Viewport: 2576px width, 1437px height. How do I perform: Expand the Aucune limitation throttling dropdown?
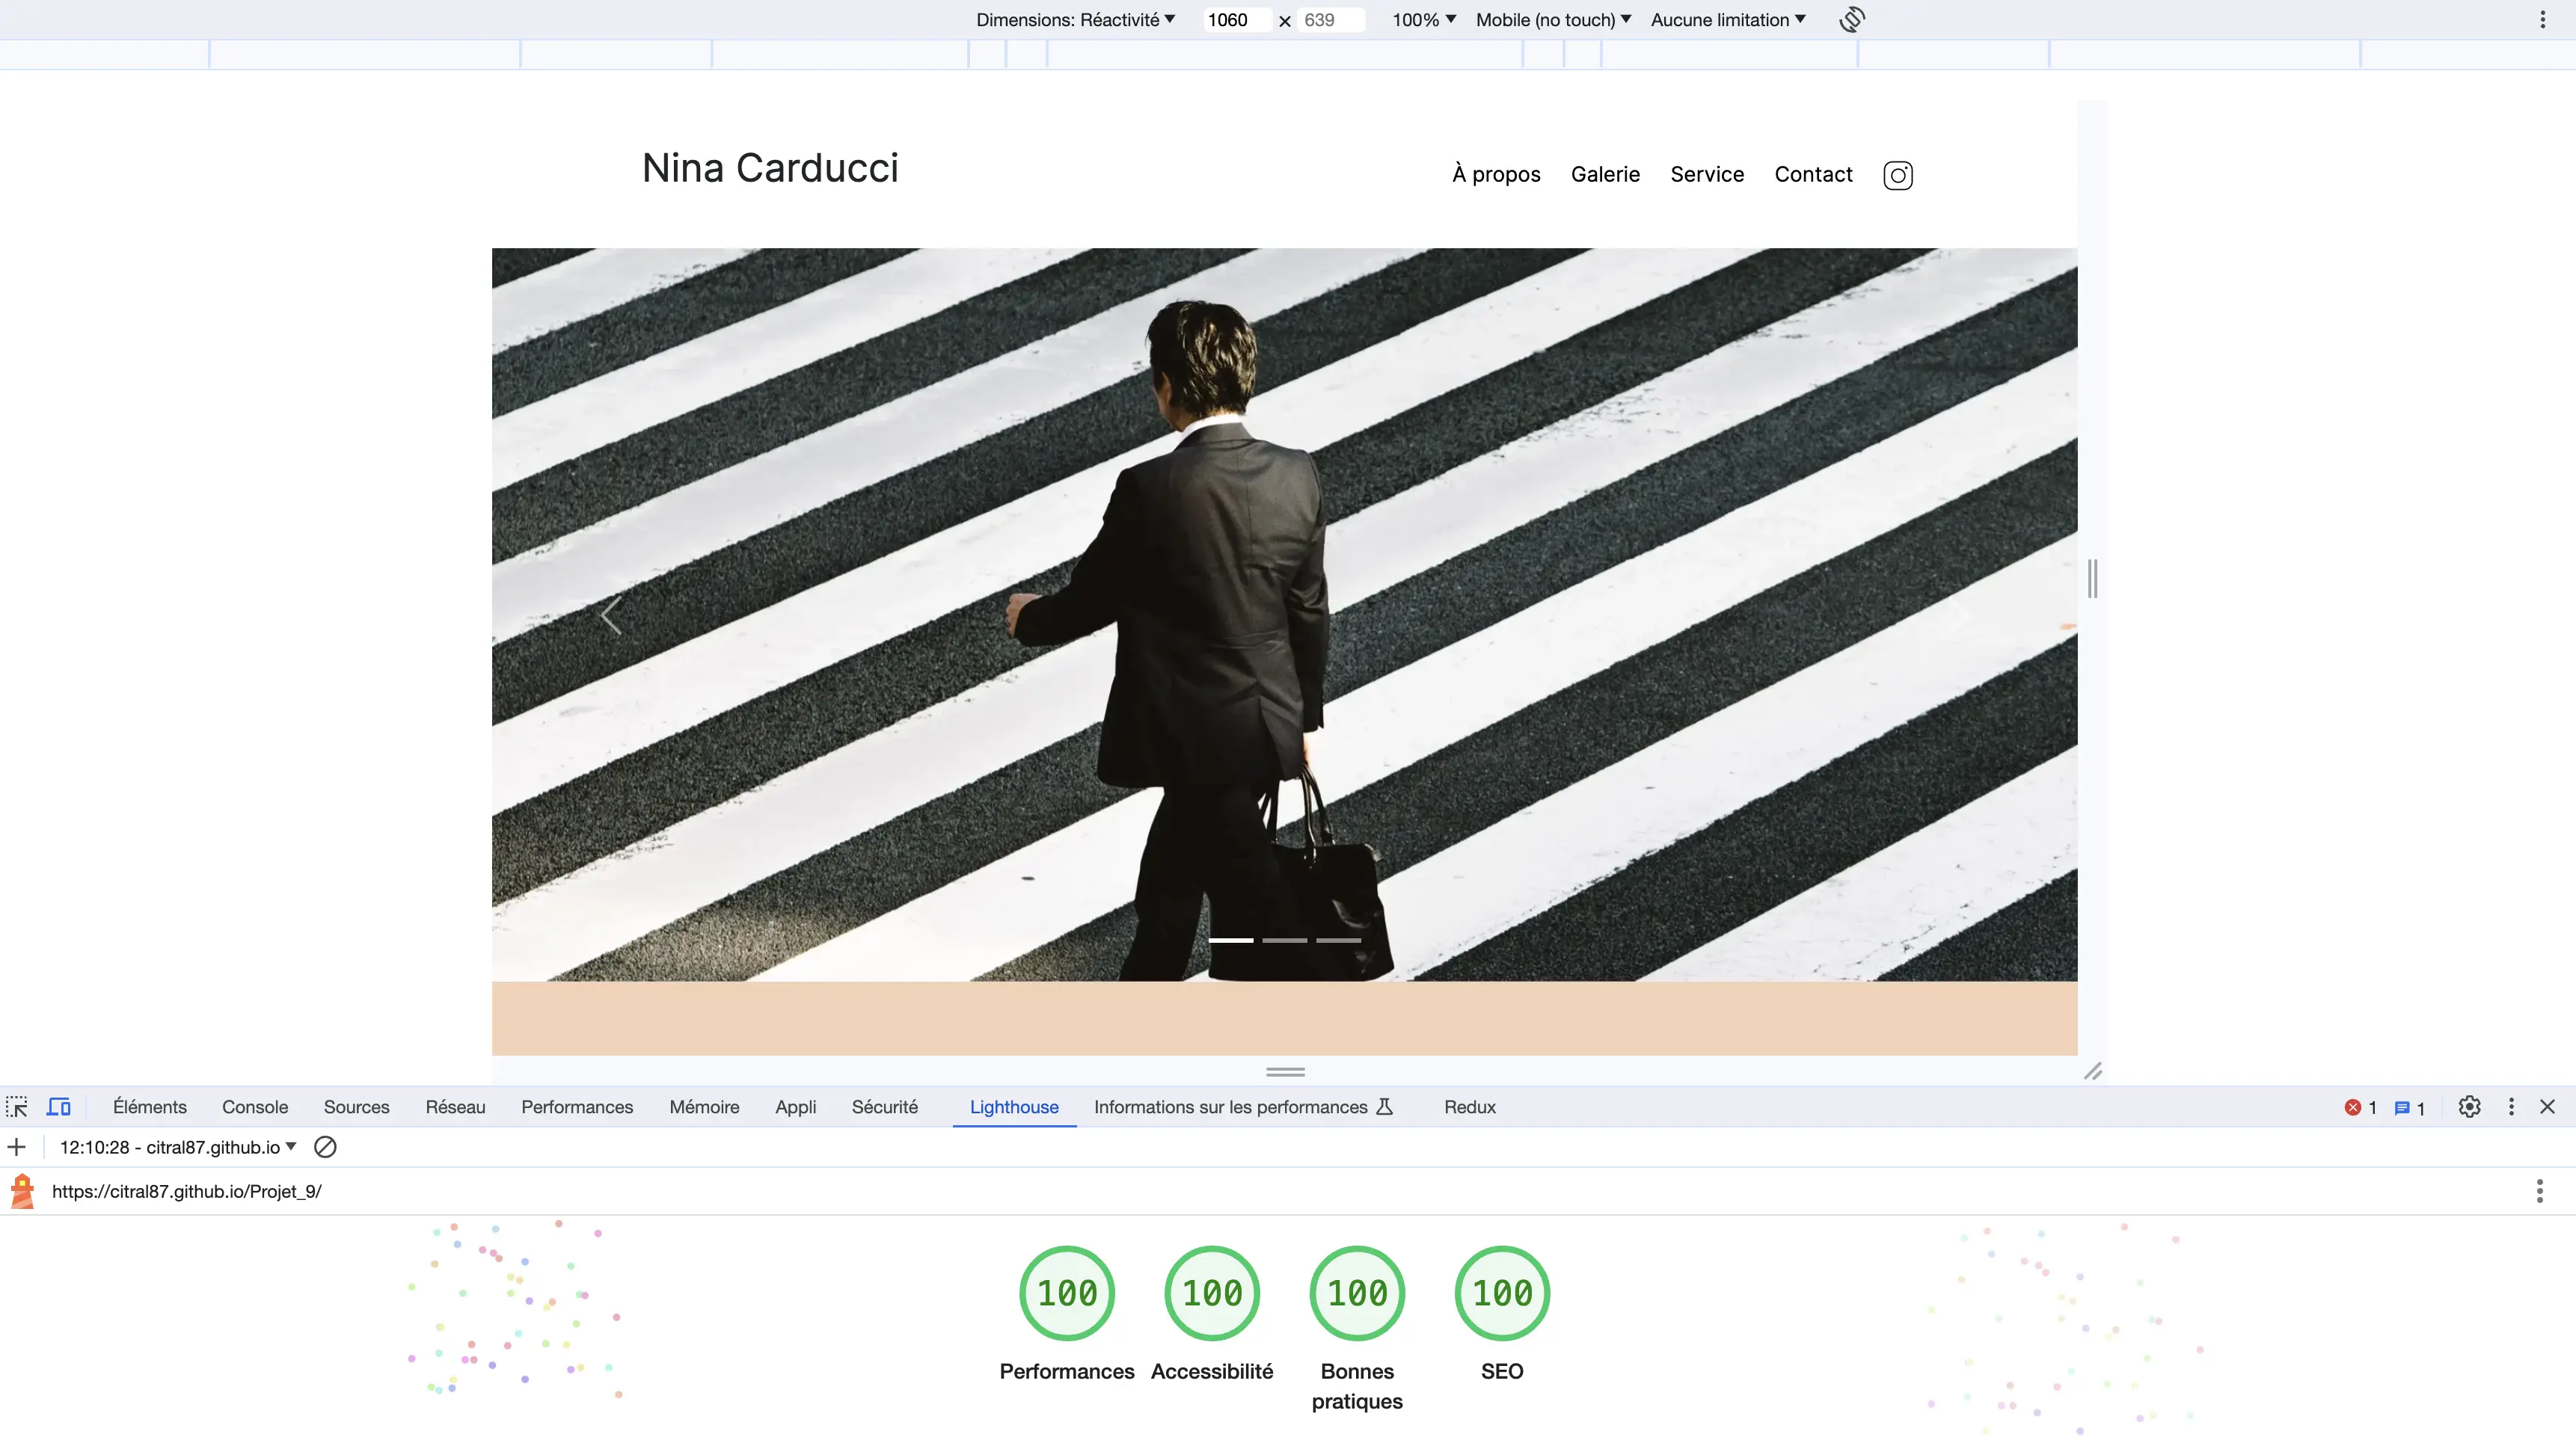click(x=1727, y=20)
